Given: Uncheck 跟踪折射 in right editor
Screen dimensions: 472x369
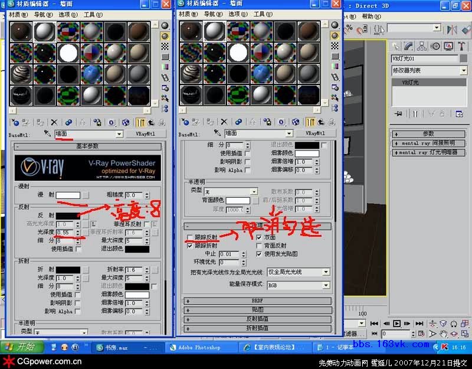Looking at the screenshot, I should (189, 246).
